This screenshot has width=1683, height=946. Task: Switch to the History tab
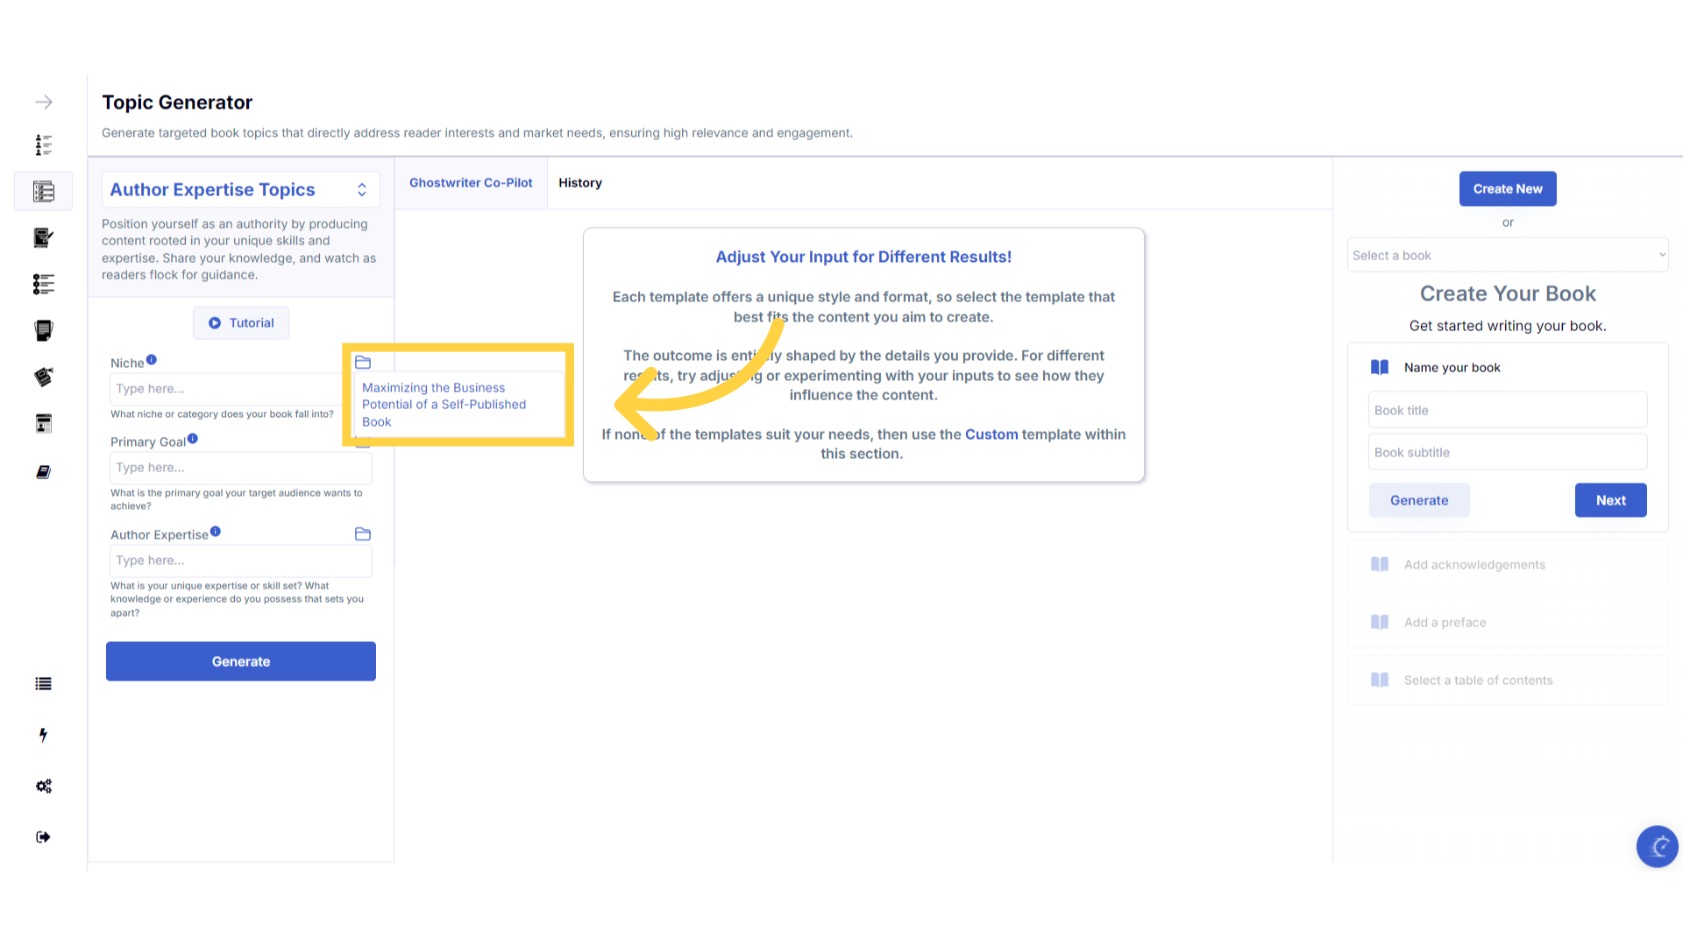580,183
